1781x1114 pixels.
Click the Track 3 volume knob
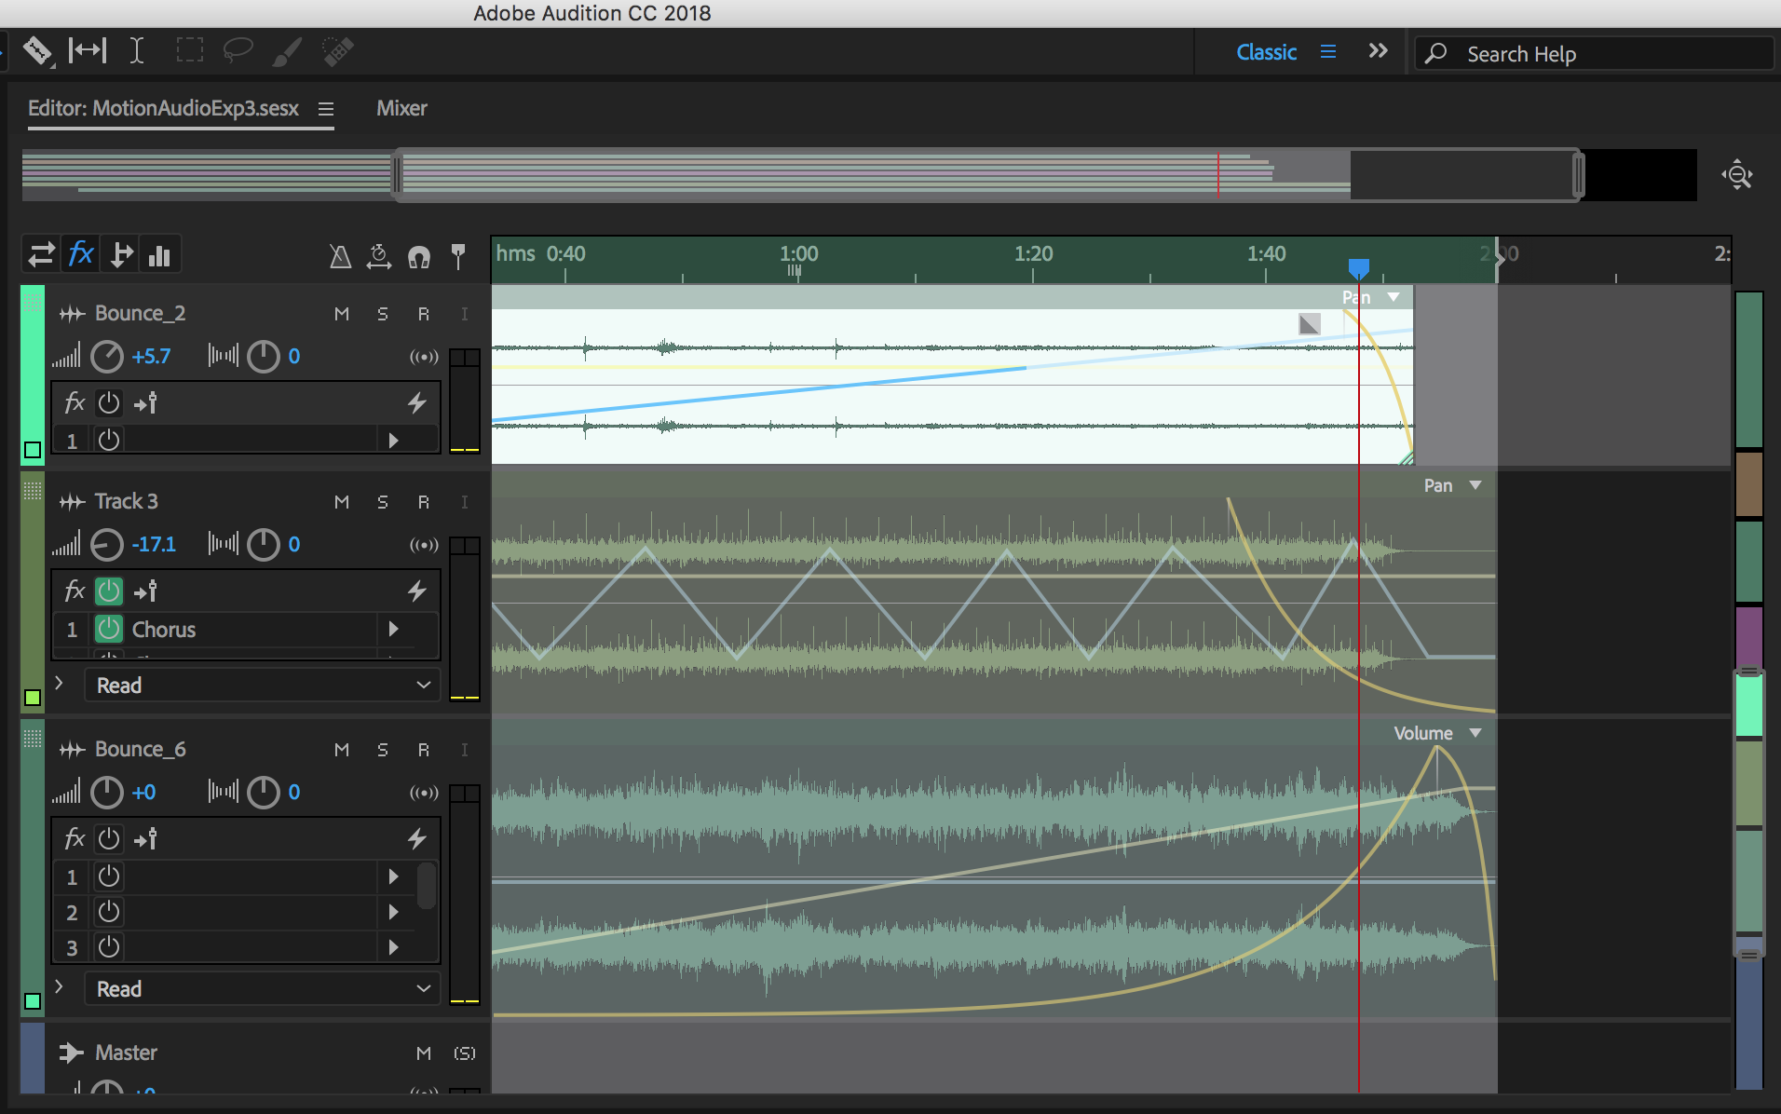click(107, 545)
